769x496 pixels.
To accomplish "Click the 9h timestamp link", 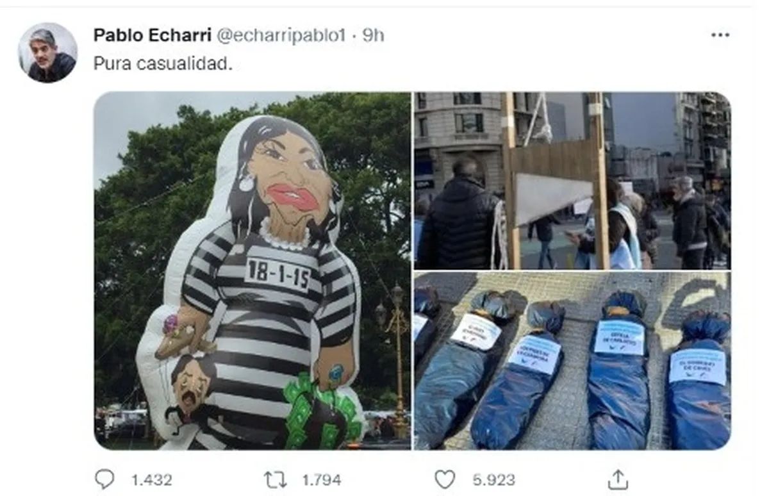I will point(373,35).
